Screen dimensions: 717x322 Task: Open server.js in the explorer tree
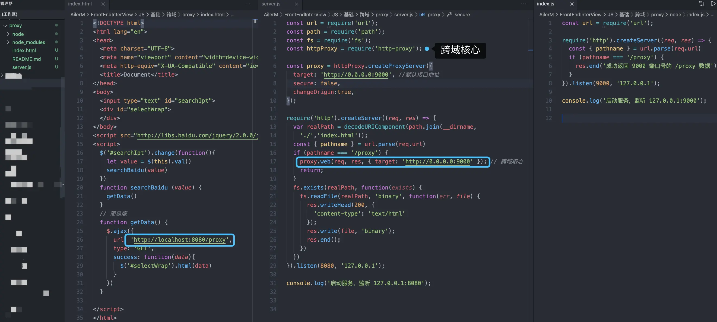[x=22, y=67]
